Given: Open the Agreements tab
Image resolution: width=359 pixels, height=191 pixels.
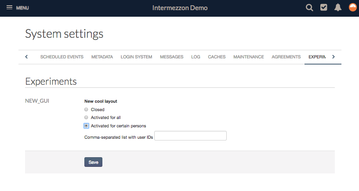Looking at the screenshot, I should click(x=286, y=57).
